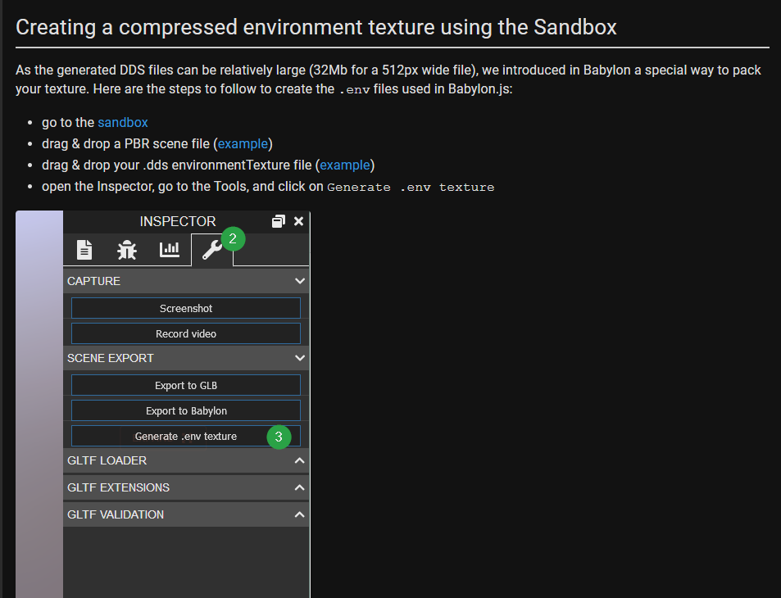Click Generate .env texture button
This screenshot has height=598, width=781.
(x=186, y=436)
